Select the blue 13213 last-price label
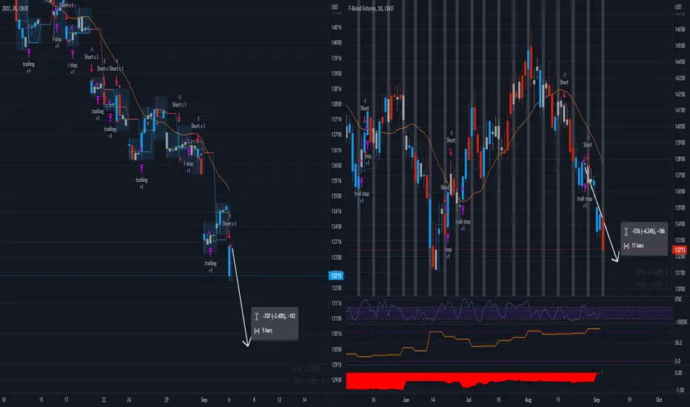 coord(336,276)
